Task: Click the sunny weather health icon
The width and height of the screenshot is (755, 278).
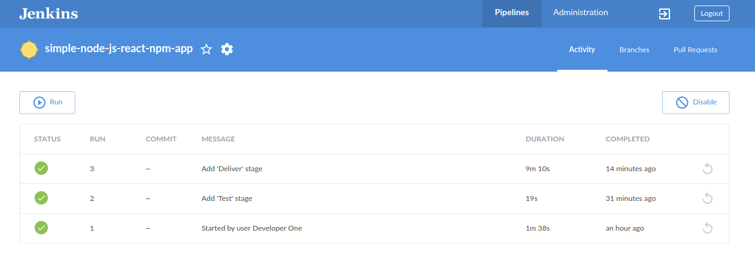Action: (29, 50)
